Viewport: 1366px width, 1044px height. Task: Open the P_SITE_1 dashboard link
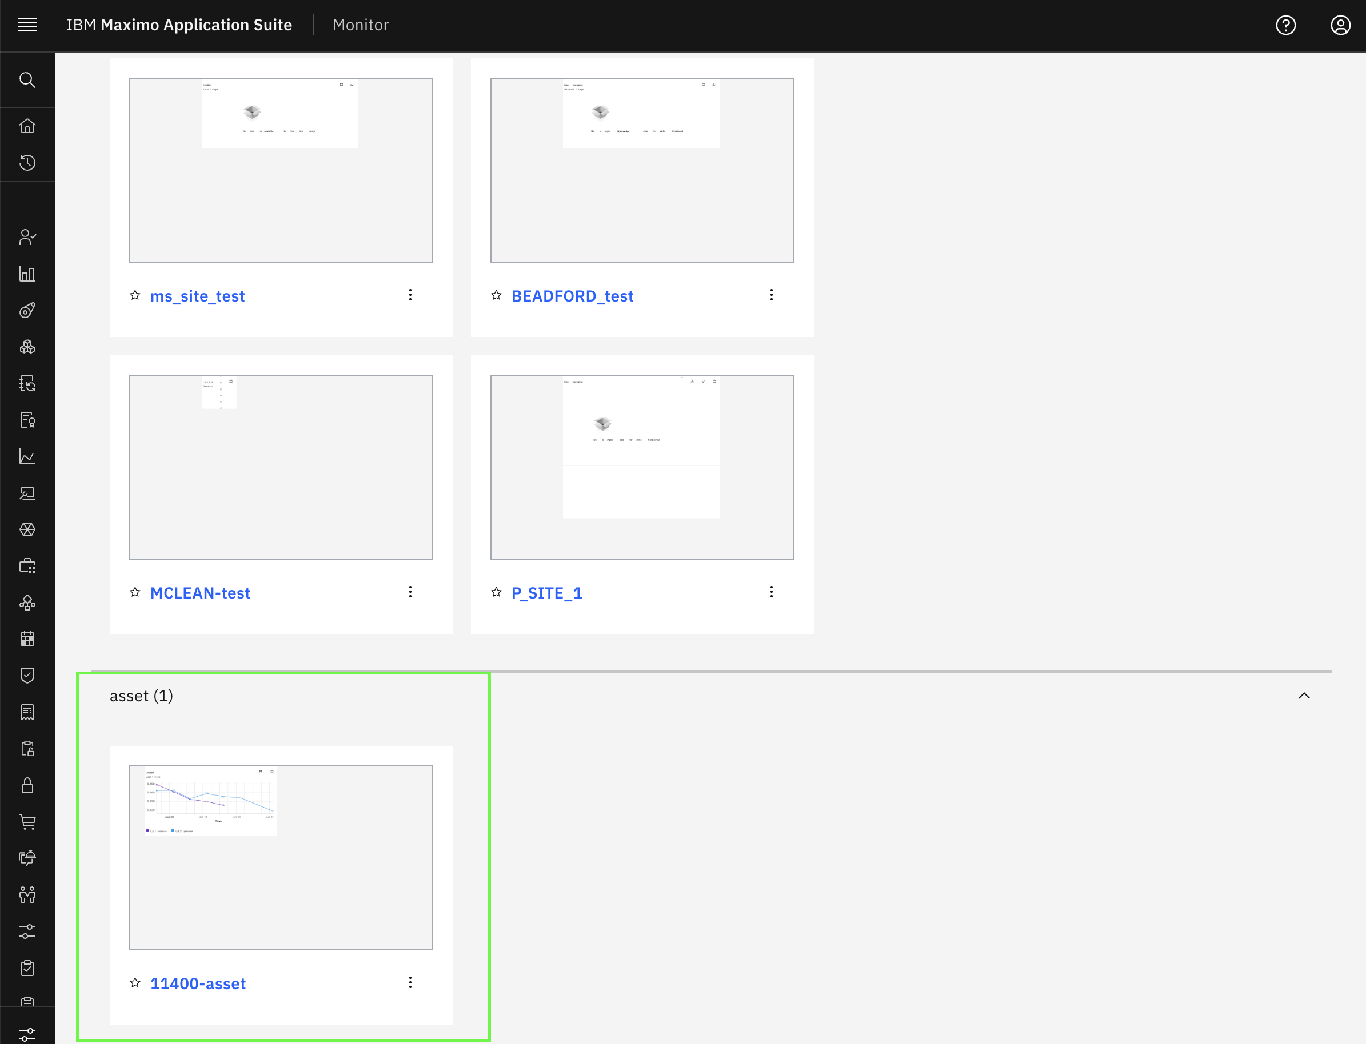[x=546, y=593]
